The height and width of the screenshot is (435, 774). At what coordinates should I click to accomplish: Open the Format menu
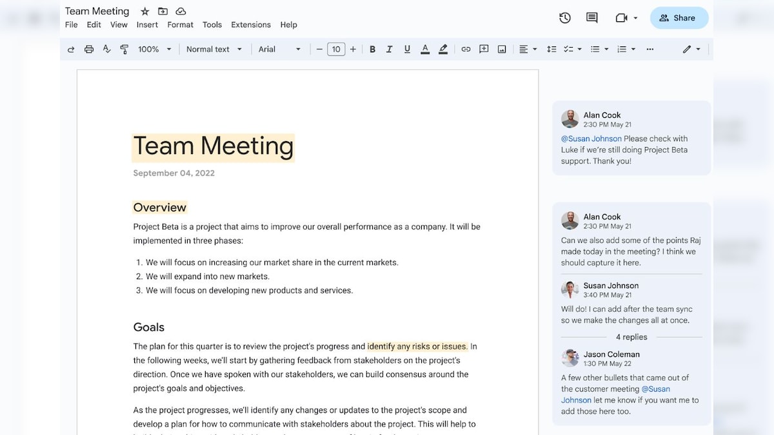coord(180,24)
